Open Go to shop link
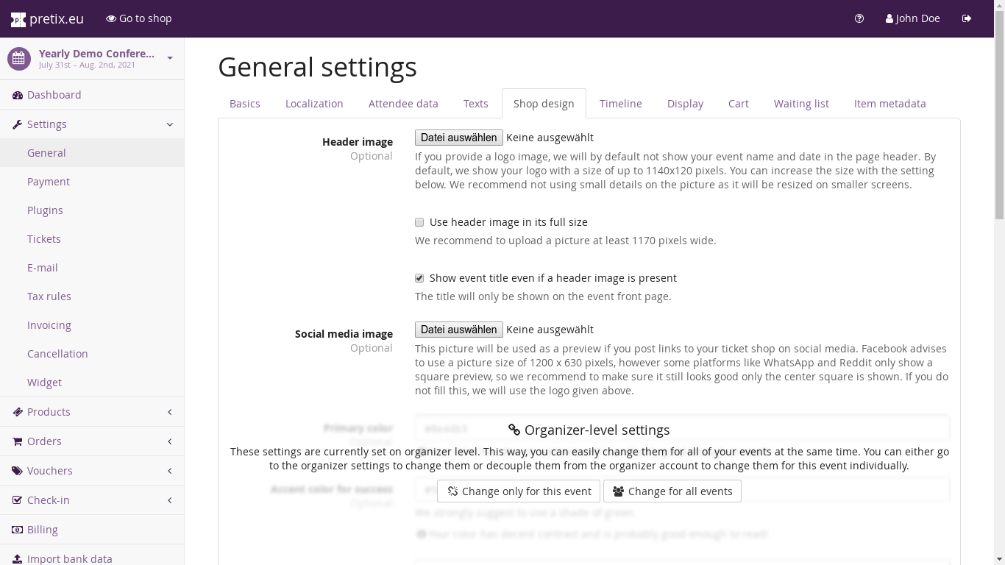This screenshot has width=1005, height=565. tap(138, 18)
